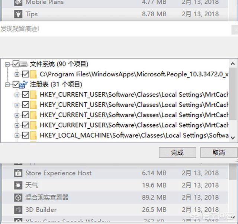238x224 pixels.
Task: Click the 26.5 MB size value
Action: 154,210
